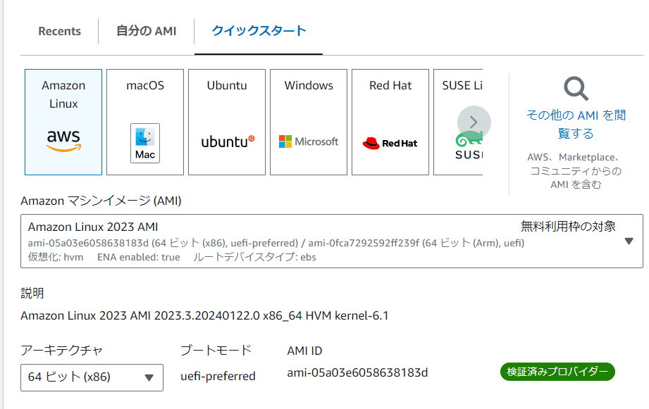Select the Windows Microsoft logo tile

[309, 122]
